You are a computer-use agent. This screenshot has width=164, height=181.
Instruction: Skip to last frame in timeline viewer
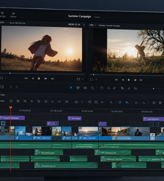pos(141,80)
